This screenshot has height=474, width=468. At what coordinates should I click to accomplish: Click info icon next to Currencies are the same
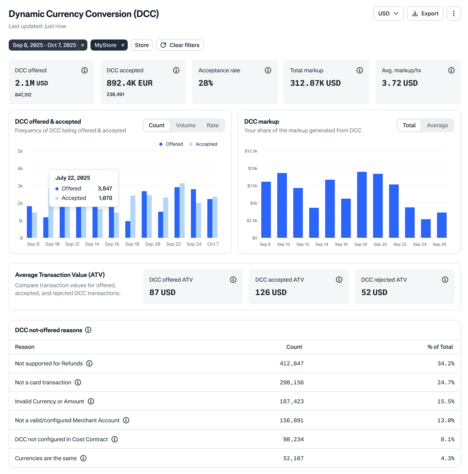point(83,458)
